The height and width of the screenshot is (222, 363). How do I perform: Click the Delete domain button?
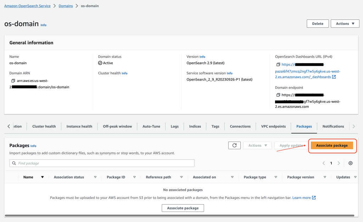click(x=318, y=24)
